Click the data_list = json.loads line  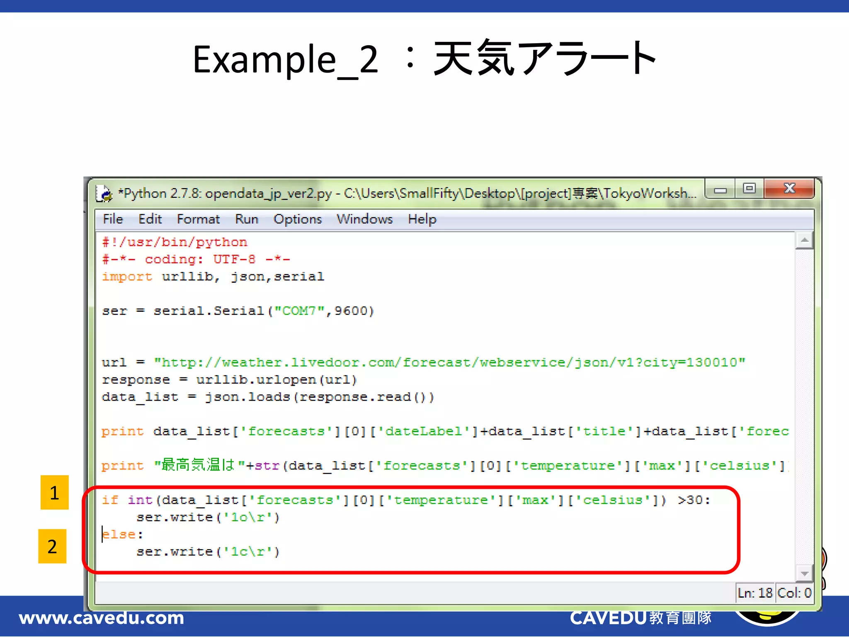268,397
